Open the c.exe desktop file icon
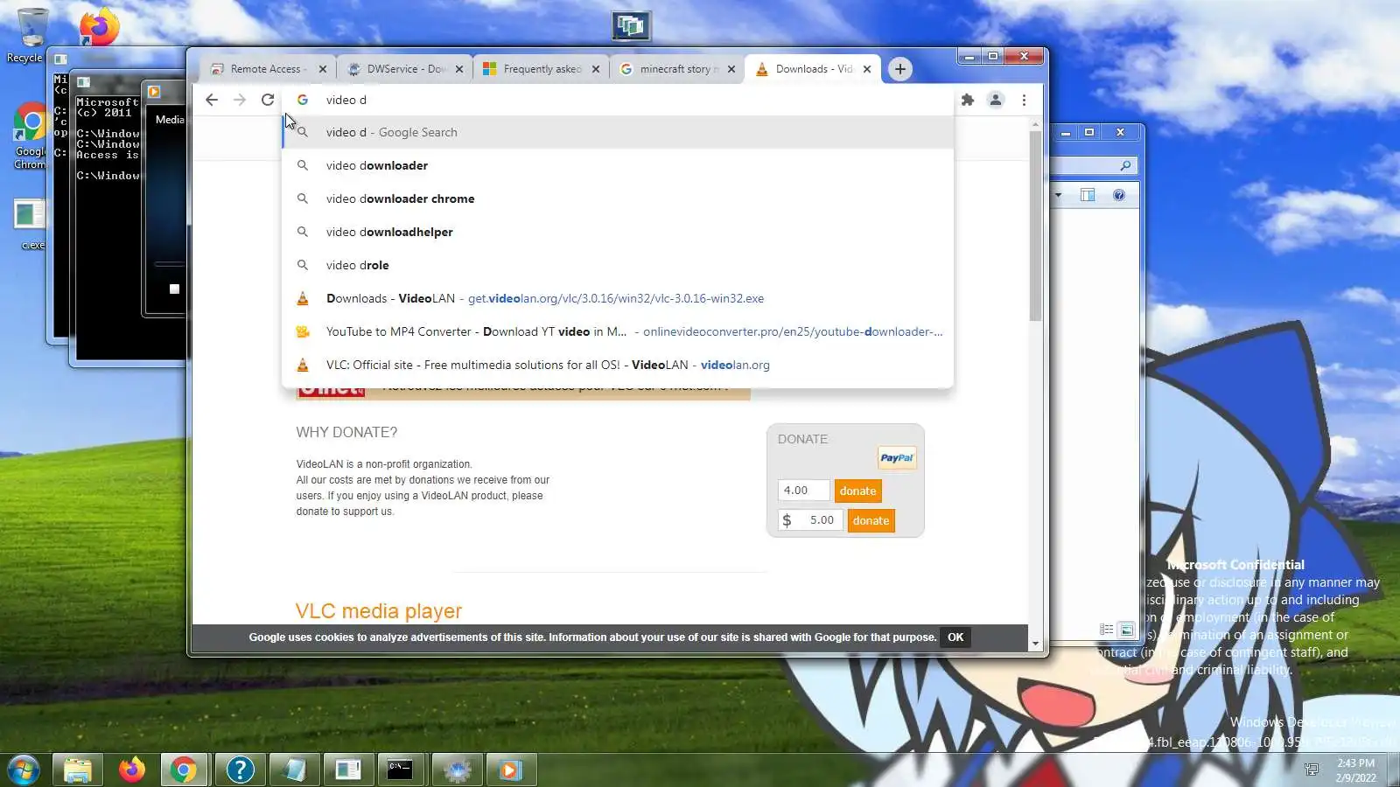This screenshot has width=1400, height=787. point(31,225)
